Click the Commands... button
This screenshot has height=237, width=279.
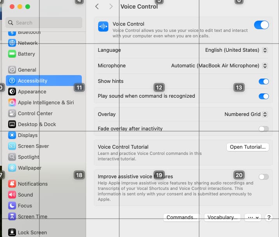[x=182, y=218]
